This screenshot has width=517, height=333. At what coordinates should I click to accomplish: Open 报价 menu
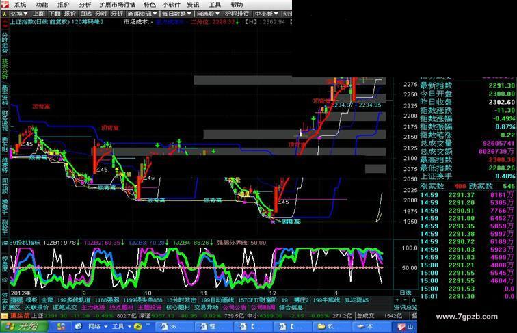point(63,5)
